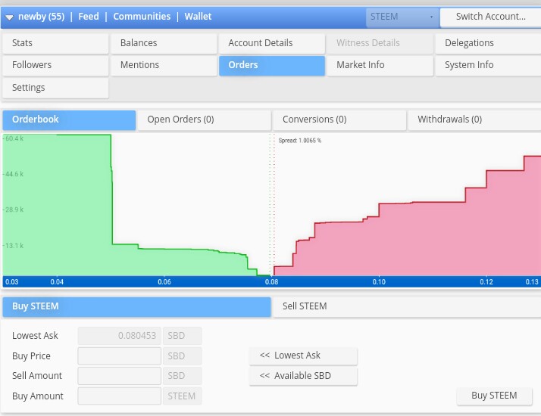Click the 44.6 k depth axis label
The image size is (541, 416).
[14, 174]
